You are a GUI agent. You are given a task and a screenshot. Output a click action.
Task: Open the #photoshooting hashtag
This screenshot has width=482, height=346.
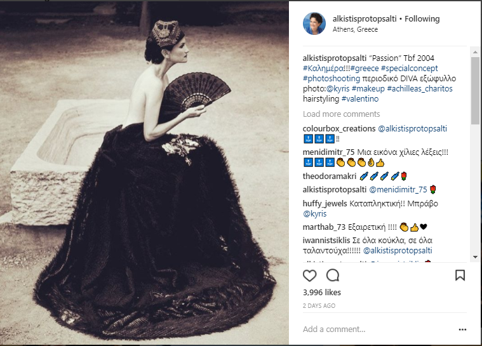click(x=331, y=78)
